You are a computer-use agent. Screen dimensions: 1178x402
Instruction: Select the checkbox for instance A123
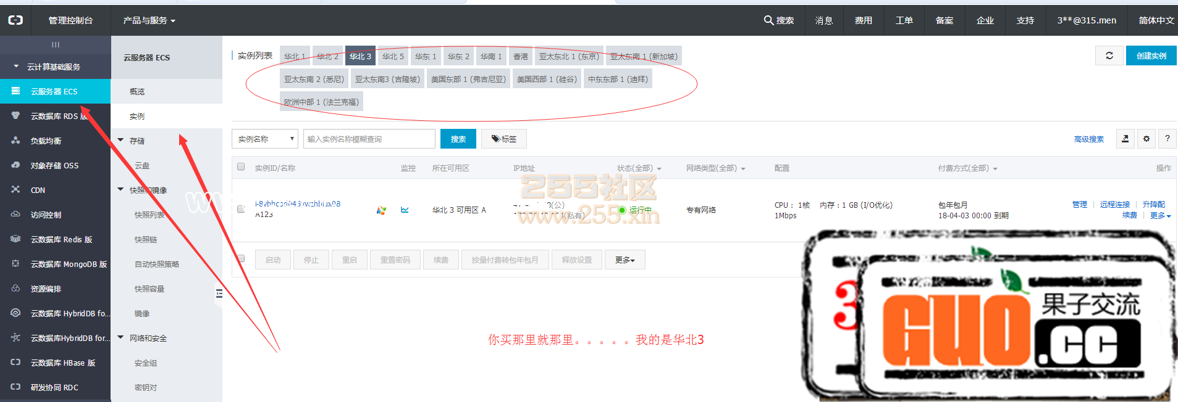[241, 210]
